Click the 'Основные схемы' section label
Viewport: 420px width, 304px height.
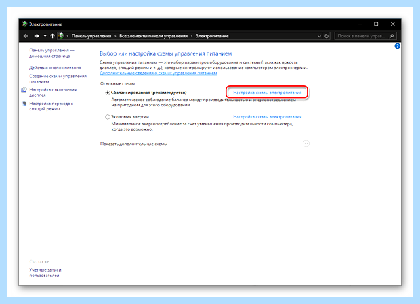pos(117,84)
